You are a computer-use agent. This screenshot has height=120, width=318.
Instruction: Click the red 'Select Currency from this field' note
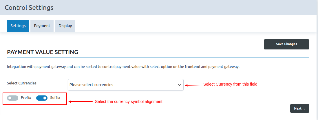[230, 84]
